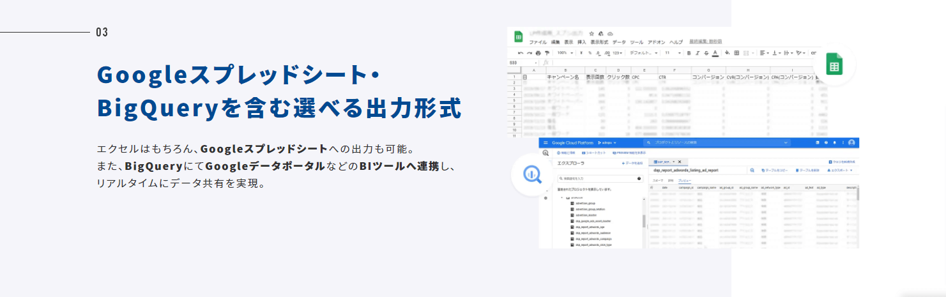Screen dimensions: 946x297
Task: Toggle bold formatting in Sheets
Action: pos(689,53)
